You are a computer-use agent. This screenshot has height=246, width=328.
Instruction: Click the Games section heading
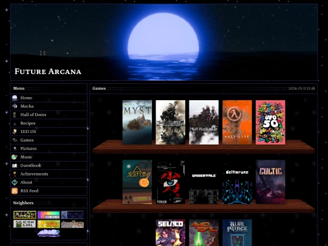point(99,89)
